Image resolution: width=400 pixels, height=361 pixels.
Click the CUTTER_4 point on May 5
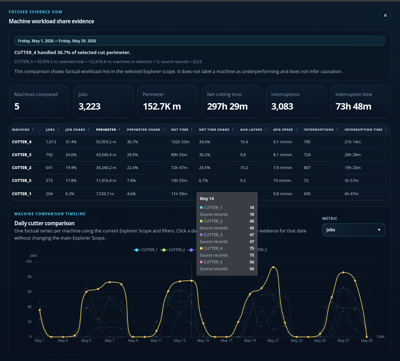(x=86, y=292)
